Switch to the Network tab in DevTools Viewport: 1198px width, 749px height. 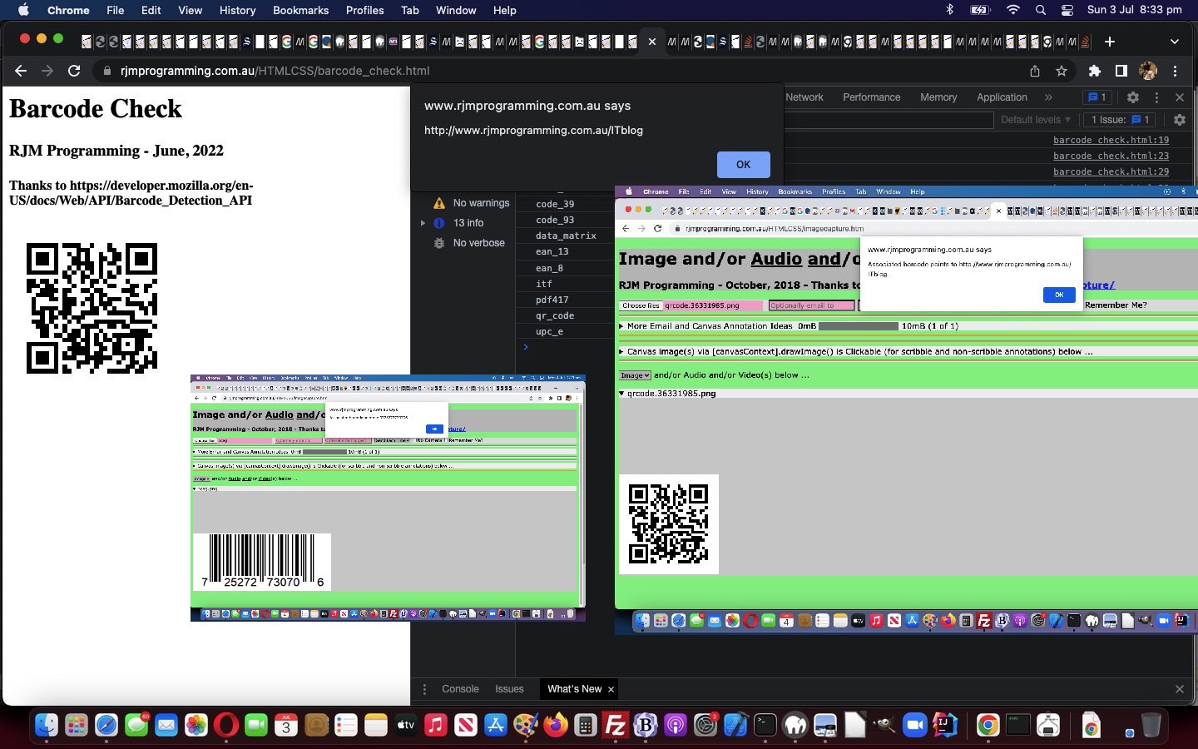(804, 97)
